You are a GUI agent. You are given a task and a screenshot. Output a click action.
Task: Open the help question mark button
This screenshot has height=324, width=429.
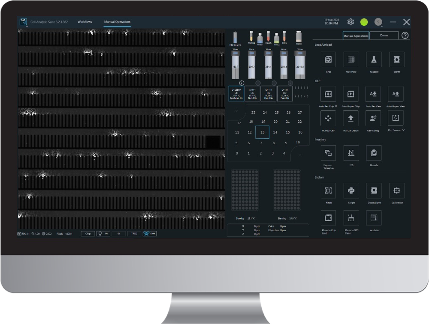coord(405,36)
